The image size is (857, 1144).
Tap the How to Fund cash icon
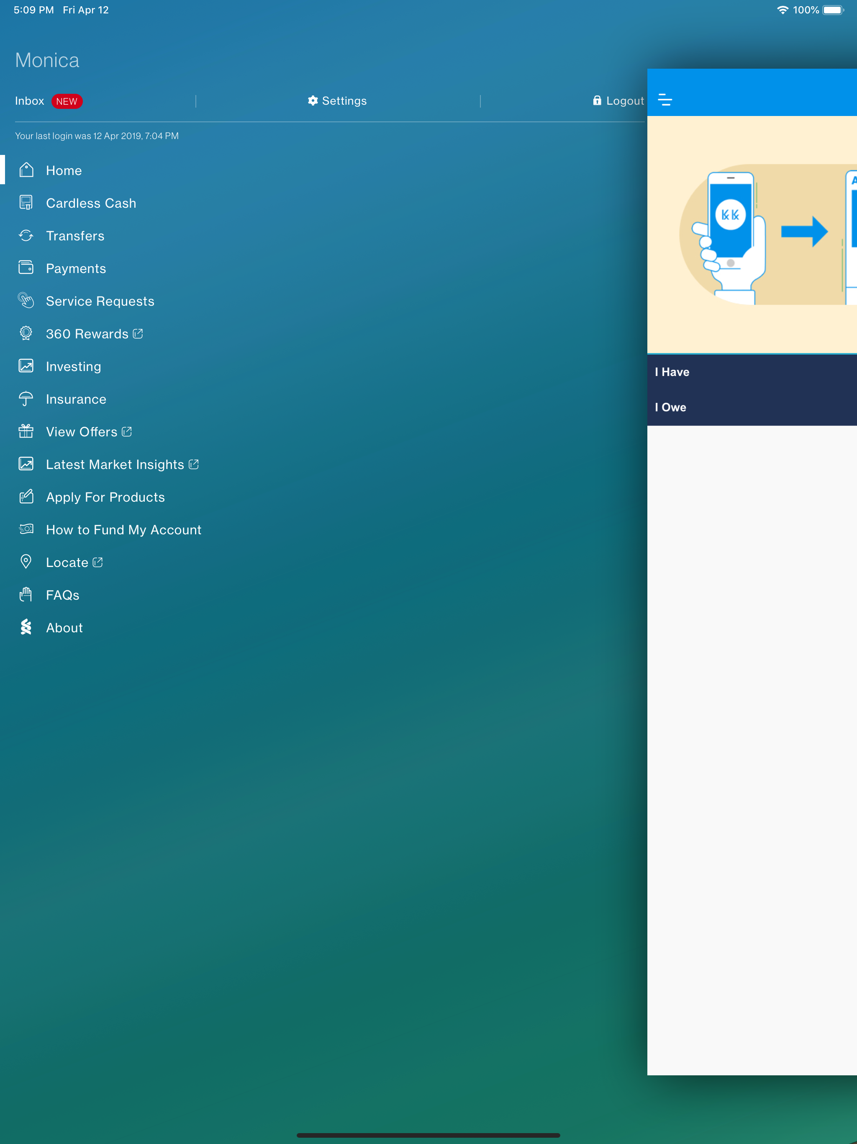pos(26,529)
